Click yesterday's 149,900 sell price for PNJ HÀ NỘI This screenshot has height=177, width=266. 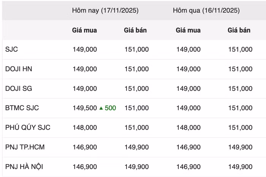240,167
